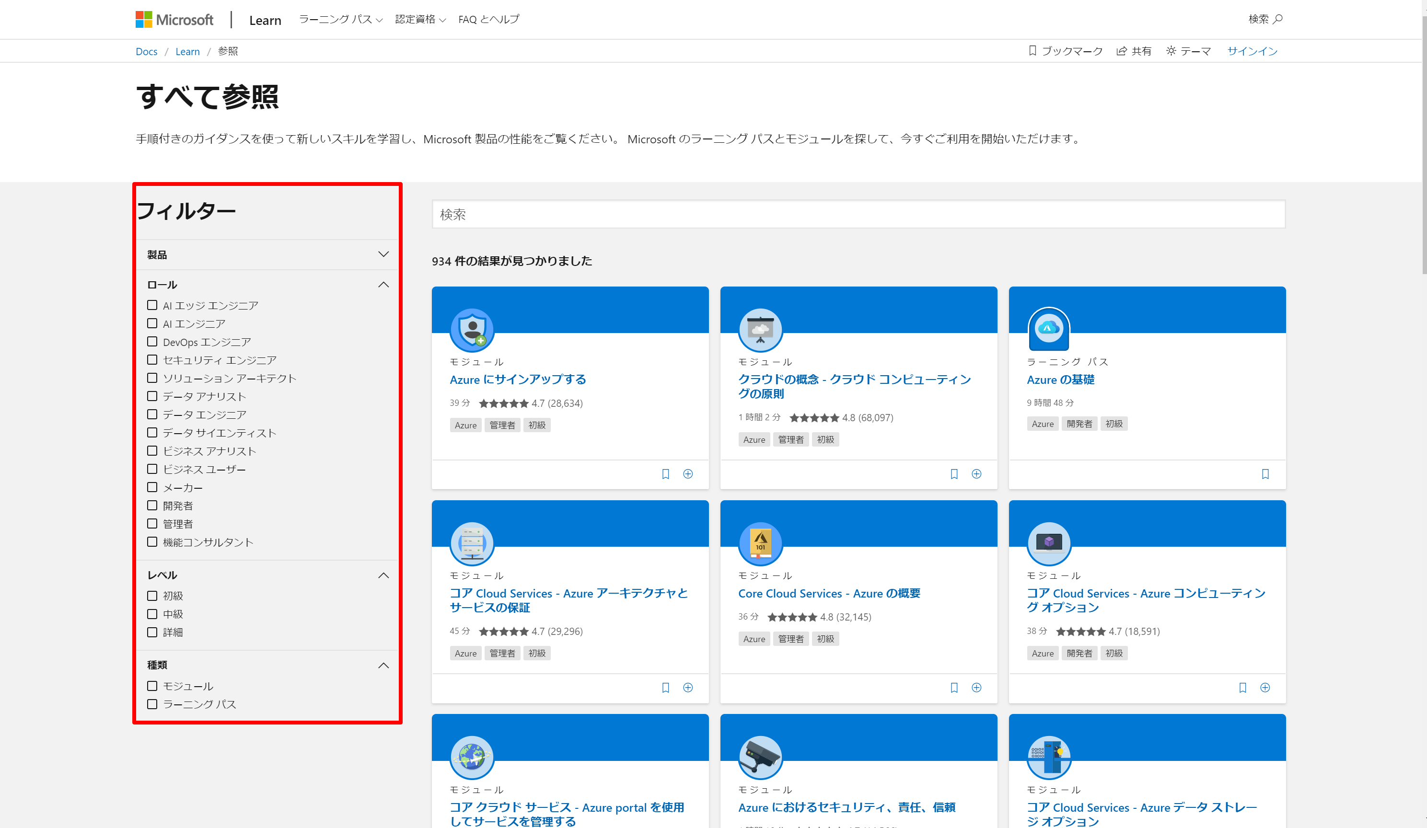Open the Azure の基礎 title link

[x=1060, y=380]
